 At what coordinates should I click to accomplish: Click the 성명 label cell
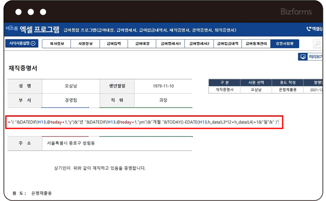click(x=25, y=86)
